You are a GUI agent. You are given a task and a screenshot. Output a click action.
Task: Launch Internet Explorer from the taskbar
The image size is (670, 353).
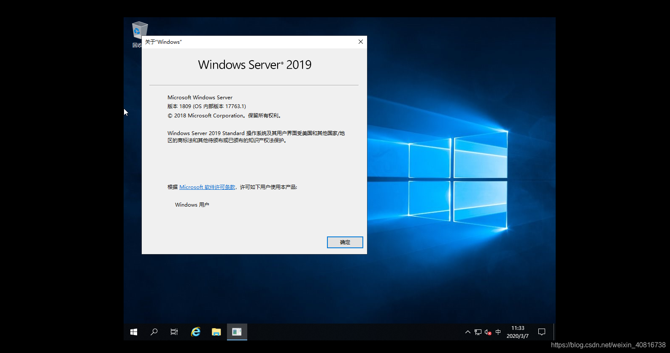click(196, 332)
